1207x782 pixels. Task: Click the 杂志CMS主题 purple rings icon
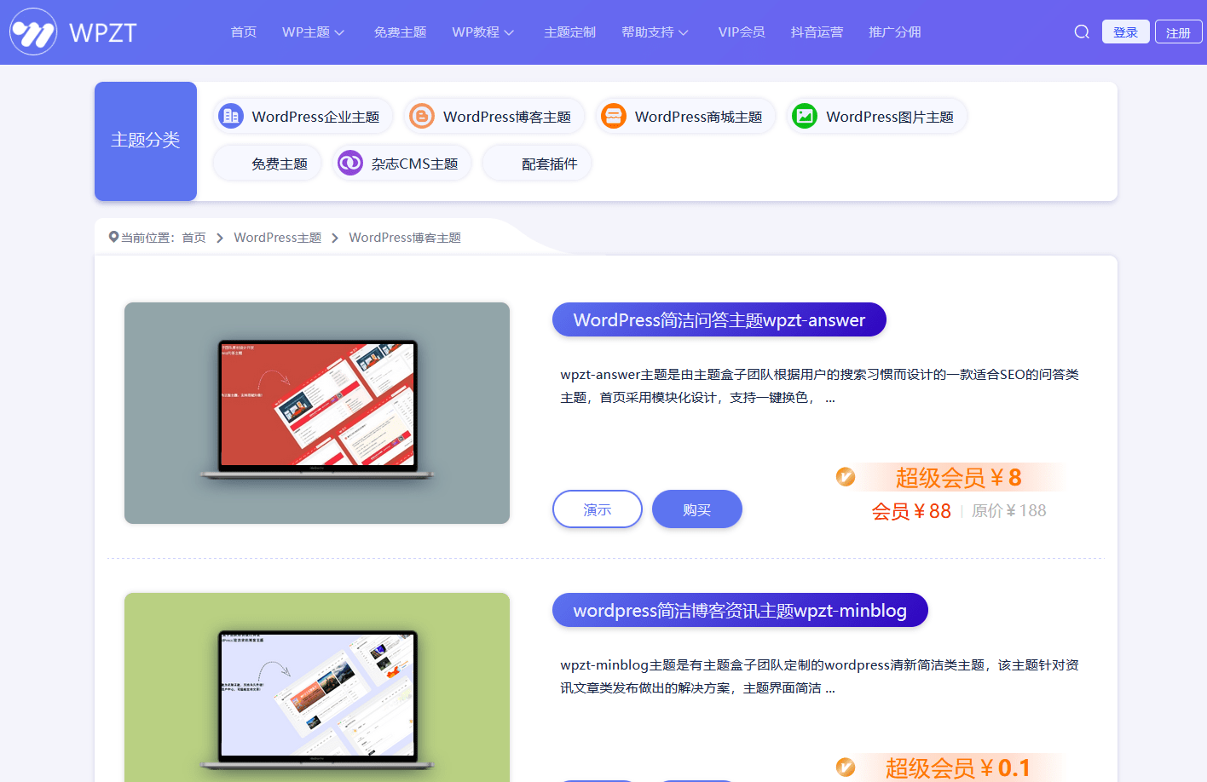point(350,163)
